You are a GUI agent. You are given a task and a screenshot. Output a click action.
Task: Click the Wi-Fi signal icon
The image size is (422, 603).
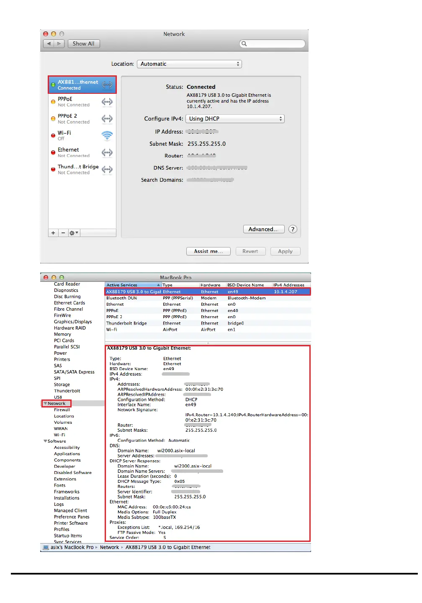pos(107,136)
